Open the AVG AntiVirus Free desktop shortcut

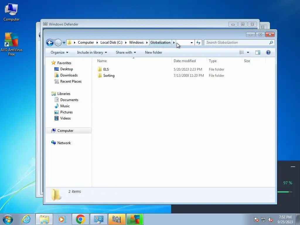(x=11, y=44)
